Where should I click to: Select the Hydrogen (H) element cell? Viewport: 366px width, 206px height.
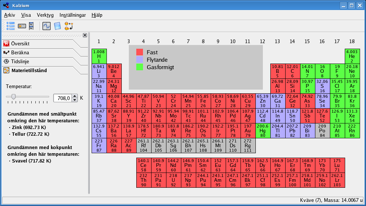pyautogui.click(x=99, y=56)
